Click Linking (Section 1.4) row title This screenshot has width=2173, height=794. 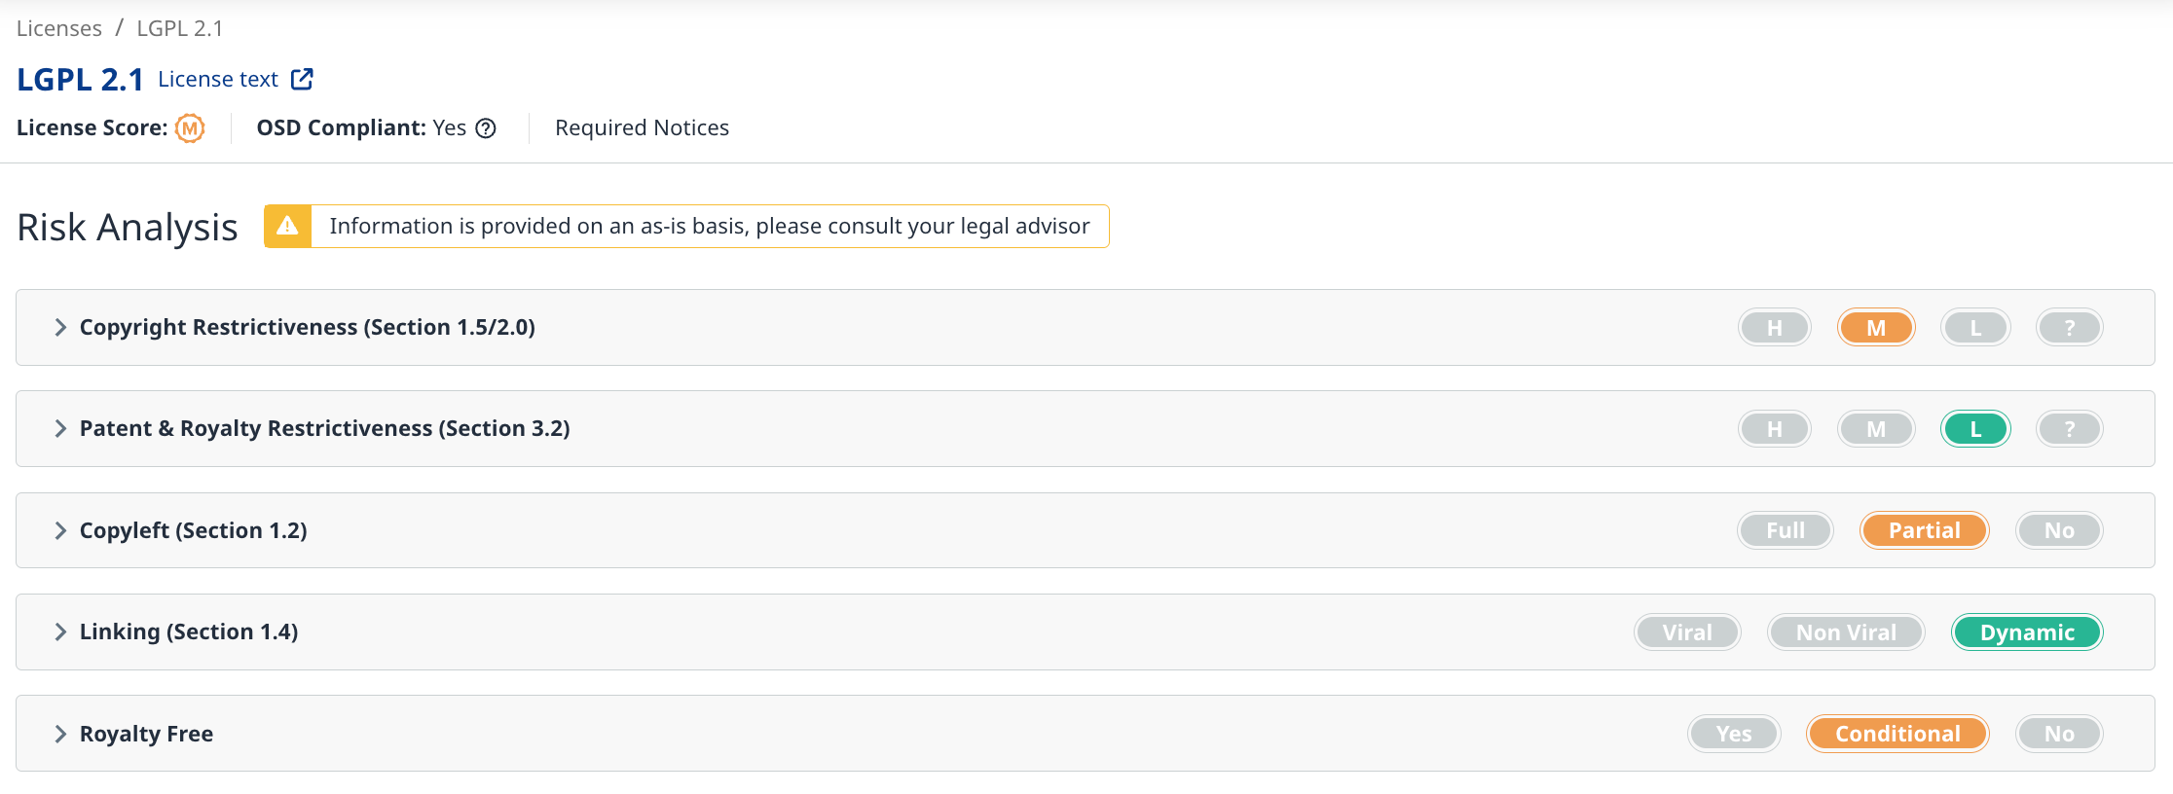click(189, 632)
